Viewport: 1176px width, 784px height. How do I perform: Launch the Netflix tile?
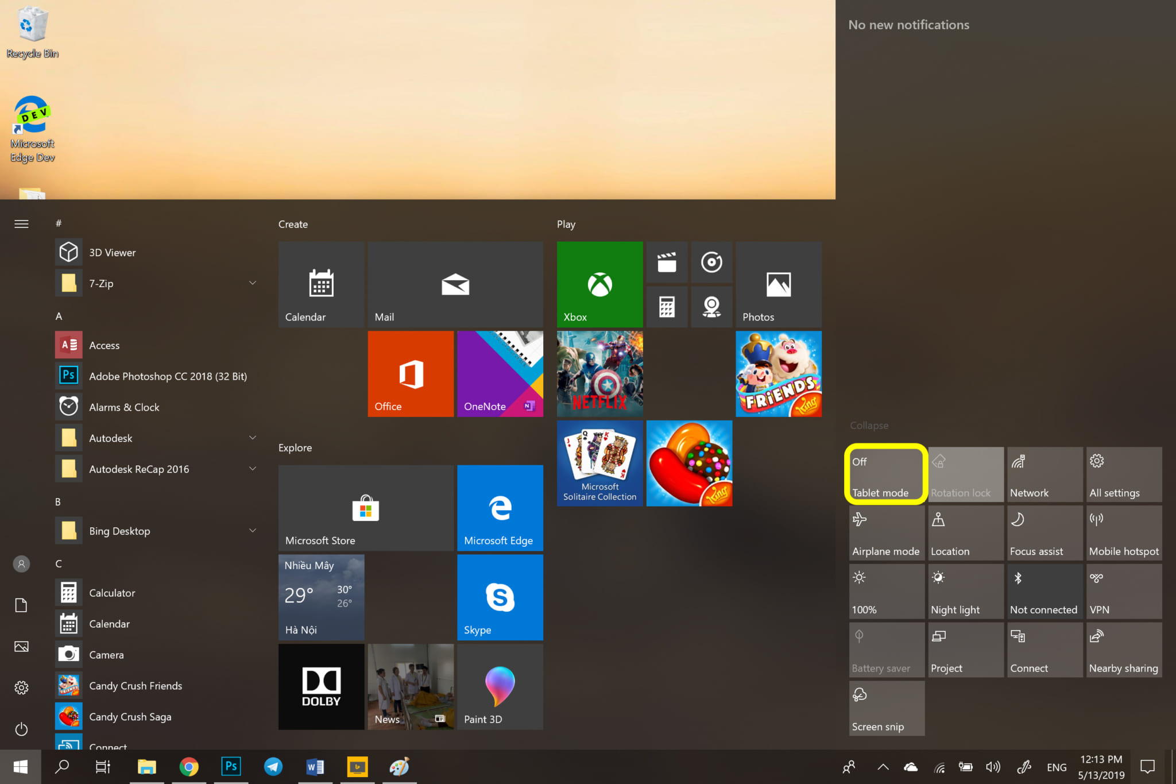tap(599, 374)
